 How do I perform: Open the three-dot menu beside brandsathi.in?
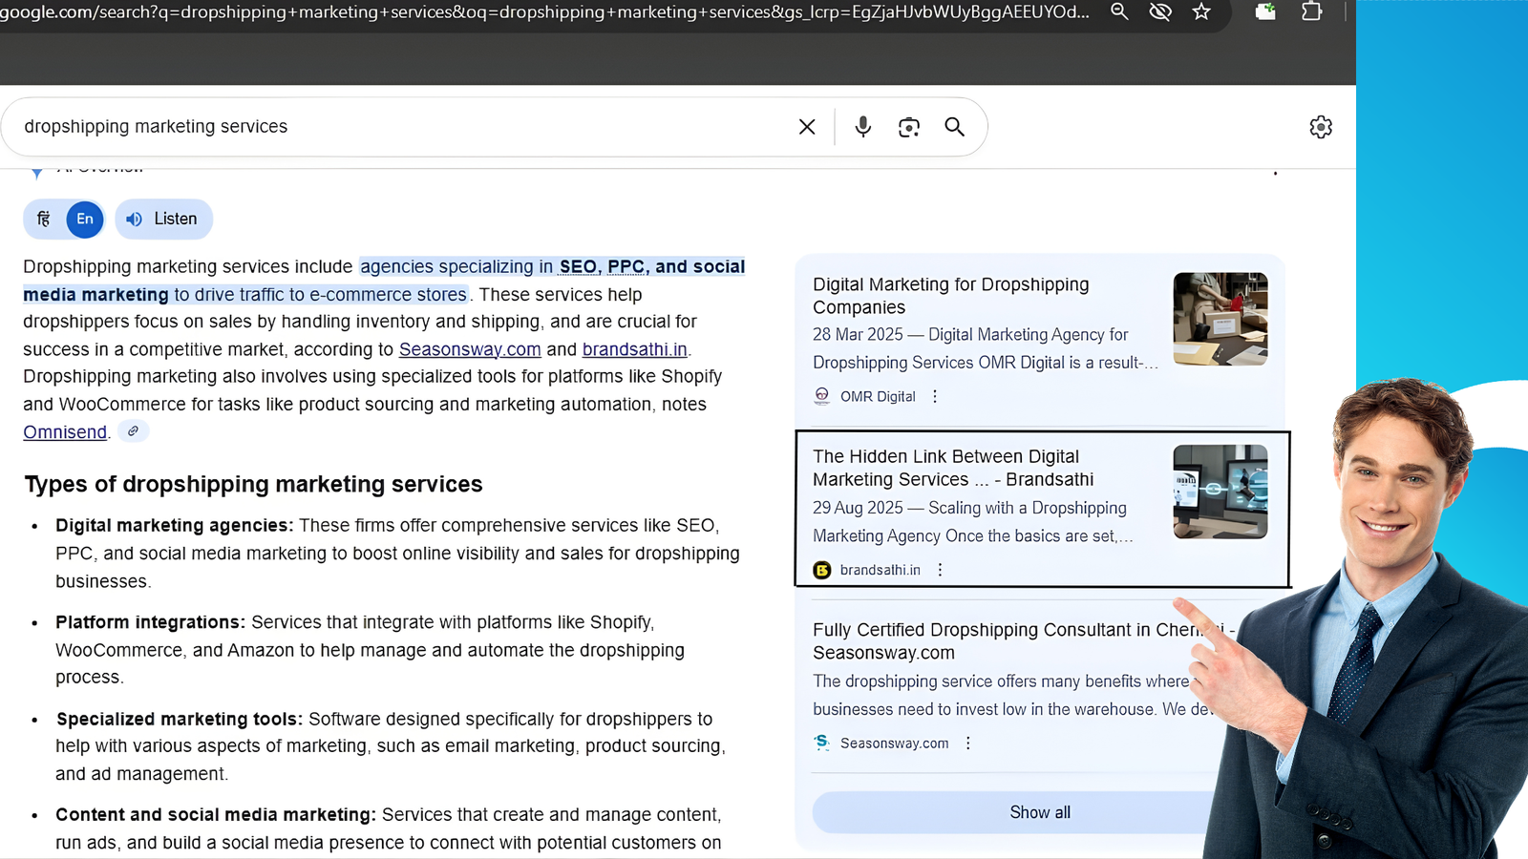tap(941, 569)
